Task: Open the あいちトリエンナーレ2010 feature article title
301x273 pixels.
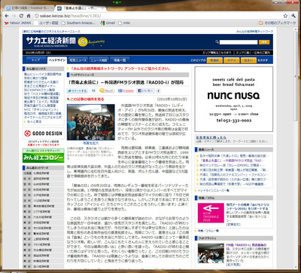Action: [248, 207]
